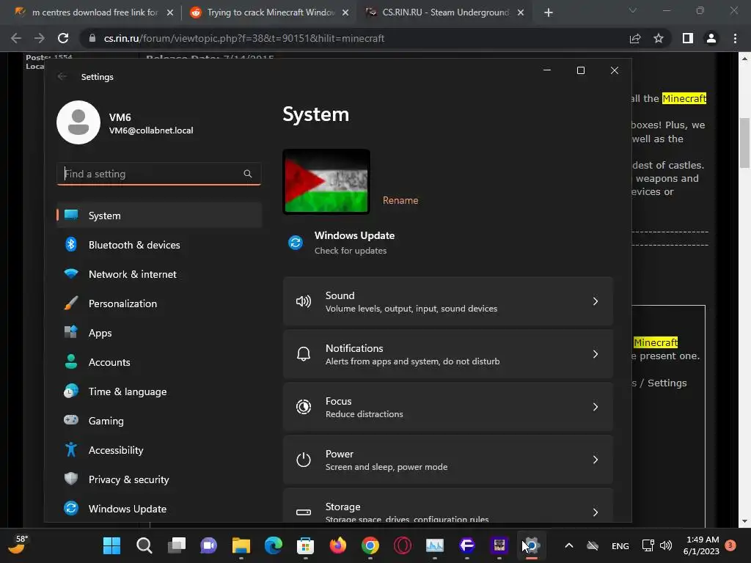Click the Chrome page vertical scrollbar thumb

click(x=744, y=143)
